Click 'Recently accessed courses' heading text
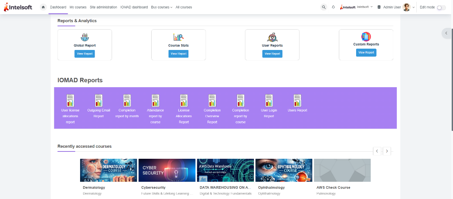 [x=84, y=146]
